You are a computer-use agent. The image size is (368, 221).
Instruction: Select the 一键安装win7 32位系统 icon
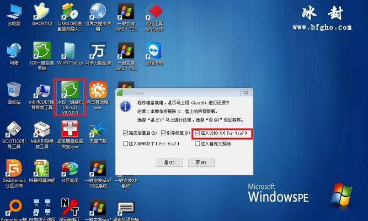(x=98, y=174)
